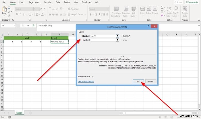
Task: Apply Comma Style format
Action: pyautogui.click(x=99, y=14)
